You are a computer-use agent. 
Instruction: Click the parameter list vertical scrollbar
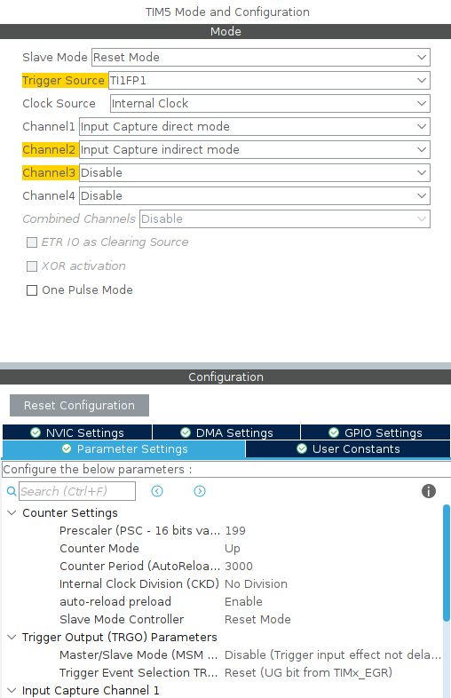[x=447, y=563]
